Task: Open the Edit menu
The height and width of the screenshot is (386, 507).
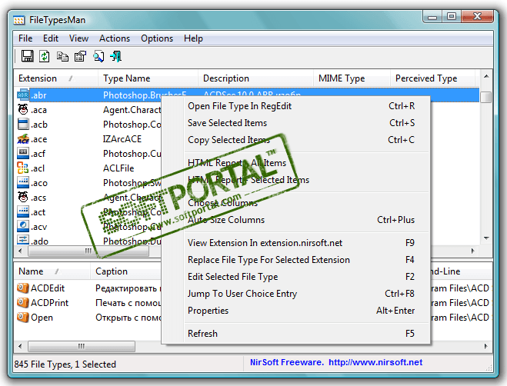Action: pos(51,38)
